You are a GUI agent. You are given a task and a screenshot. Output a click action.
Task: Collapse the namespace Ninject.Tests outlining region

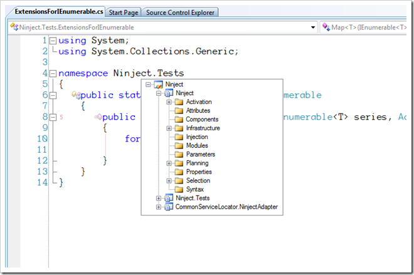[53, 73]
